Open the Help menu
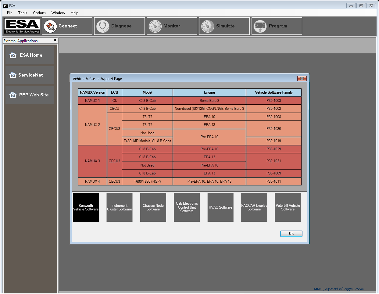 [74, 13]
